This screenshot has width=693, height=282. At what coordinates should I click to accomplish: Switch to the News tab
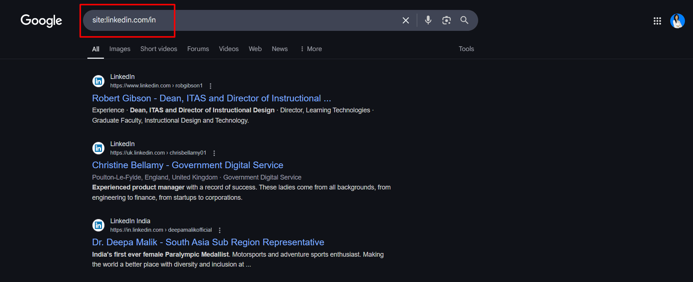280,49
